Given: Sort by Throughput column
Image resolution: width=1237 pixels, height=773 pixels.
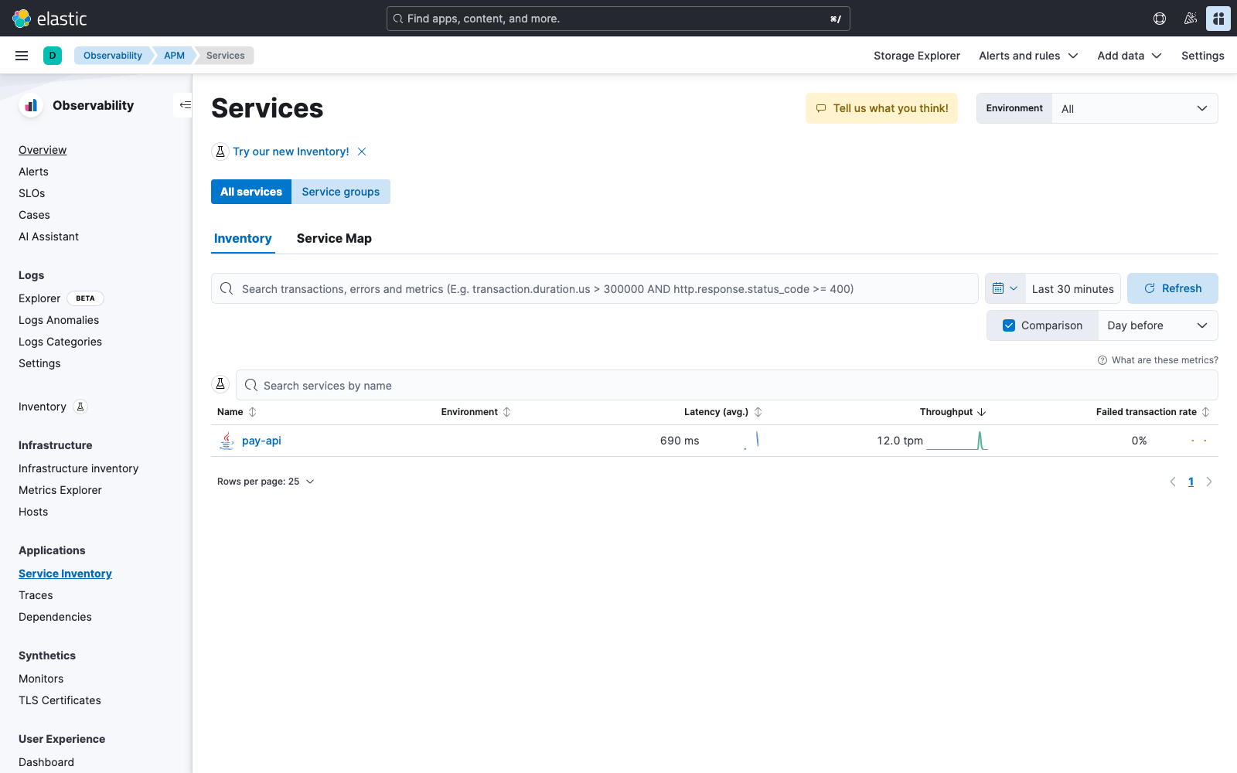Looking at the screenshot, I should point(952,412).
